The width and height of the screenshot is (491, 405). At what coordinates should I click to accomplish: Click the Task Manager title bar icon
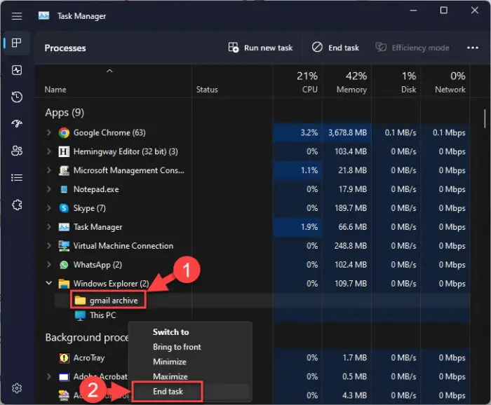(x=43, y=15)
